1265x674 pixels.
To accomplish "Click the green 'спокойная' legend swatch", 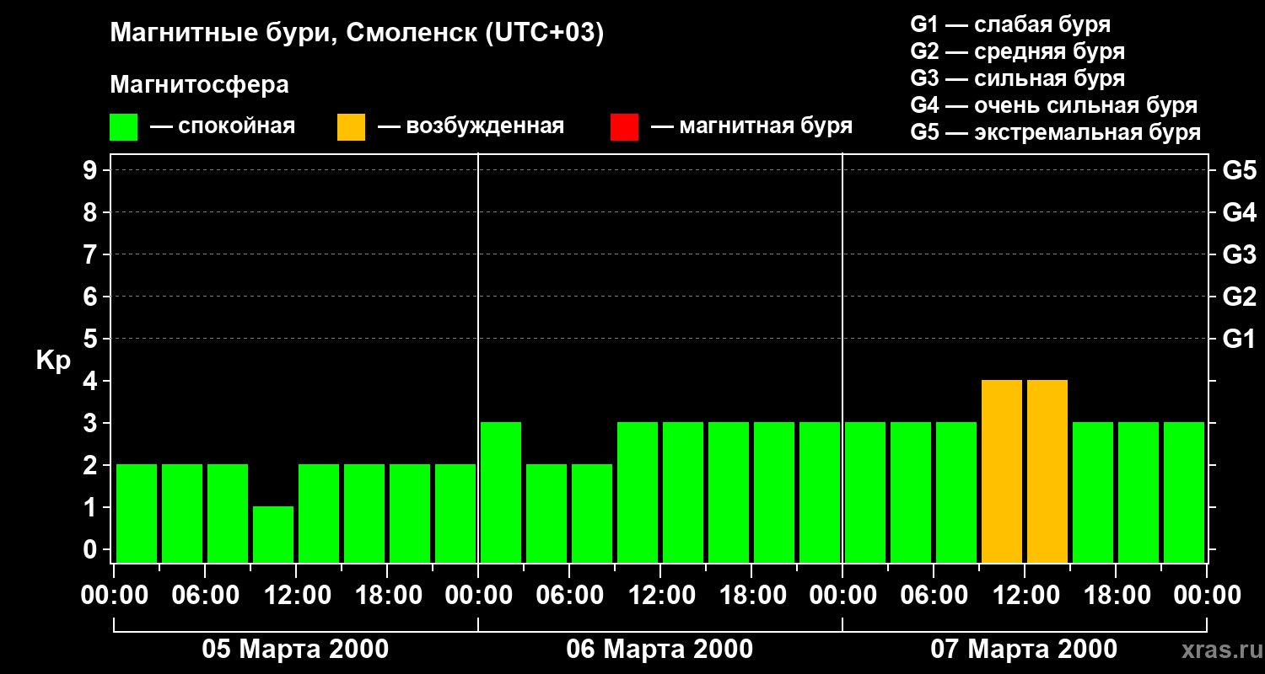I will click(123, 127).
